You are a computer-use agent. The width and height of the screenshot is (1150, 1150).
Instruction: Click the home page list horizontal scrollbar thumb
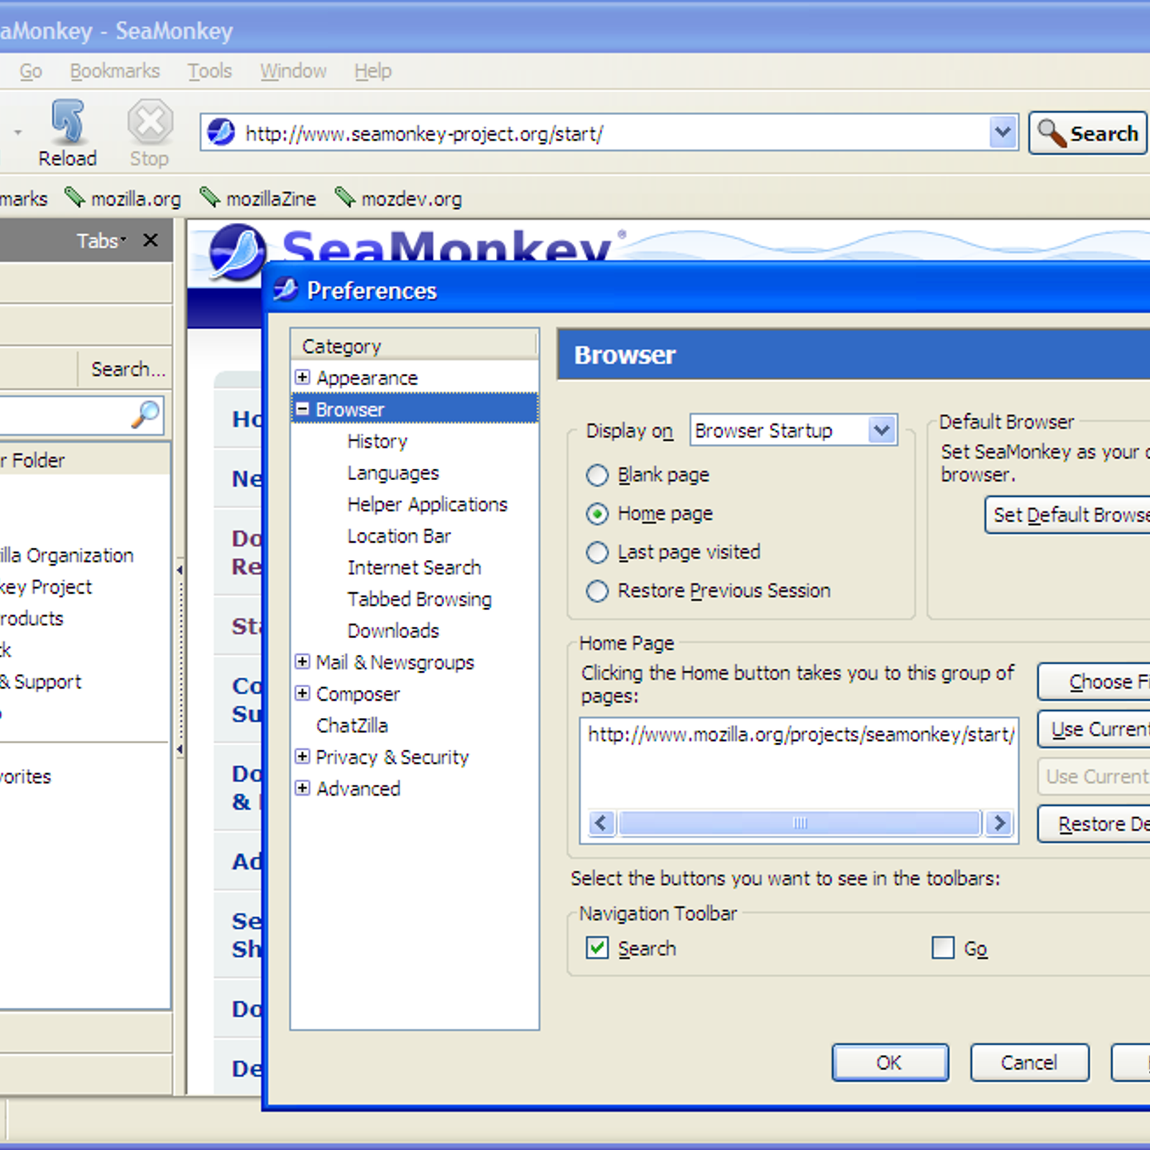[800, 823]
